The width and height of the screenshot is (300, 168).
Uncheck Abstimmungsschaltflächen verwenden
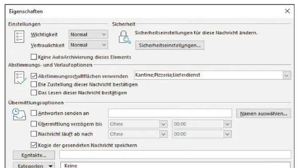point(34,76)
